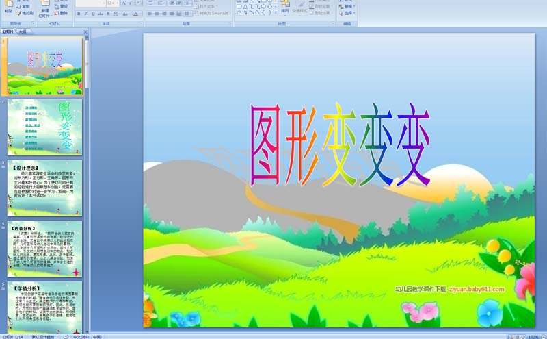Click the Font Color (A) button

[x=136, y=14]
